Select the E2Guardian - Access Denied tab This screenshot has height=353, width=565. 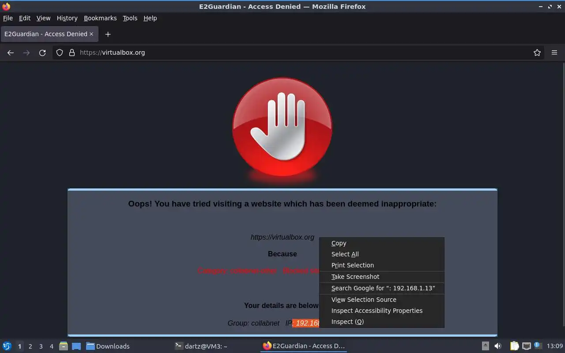pos(49,34)
